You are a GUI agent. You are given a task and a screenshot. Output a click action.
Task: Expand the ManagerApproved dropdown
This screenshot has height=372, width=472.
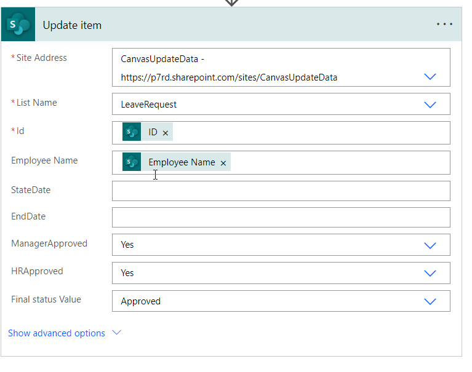(430, 245)
